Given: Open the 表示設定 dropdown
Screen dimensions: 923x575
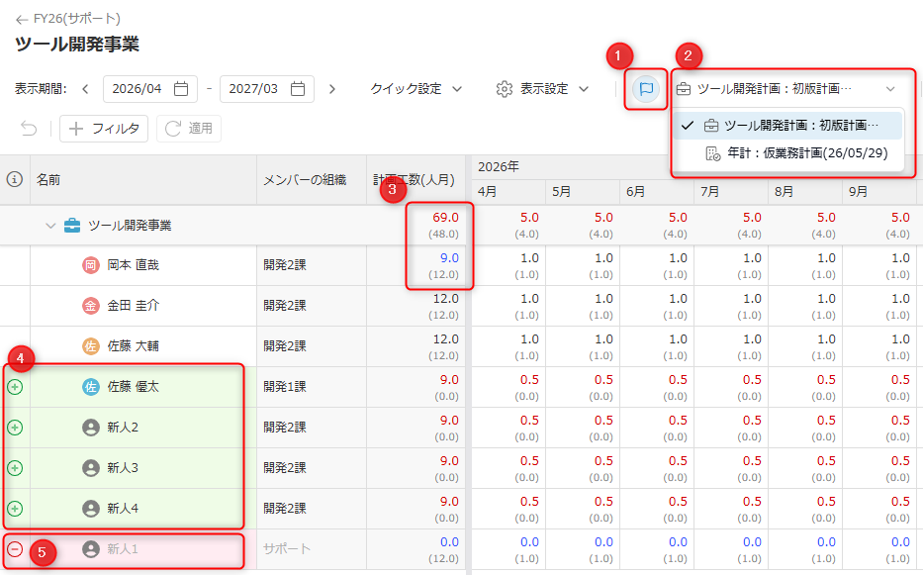Looking at the screenshot, I should pos(542,89).
